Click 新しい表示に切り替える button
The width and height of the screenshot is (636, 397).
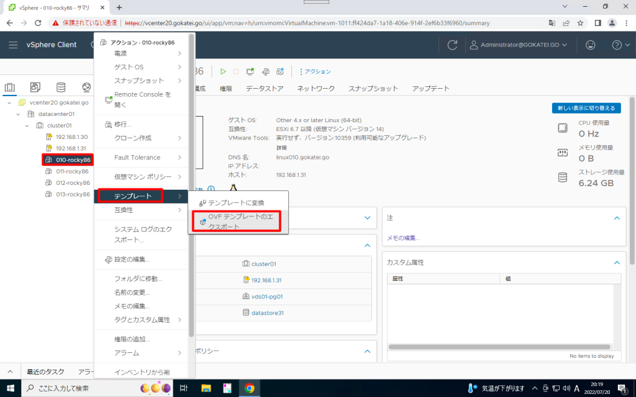coord(586,108)
